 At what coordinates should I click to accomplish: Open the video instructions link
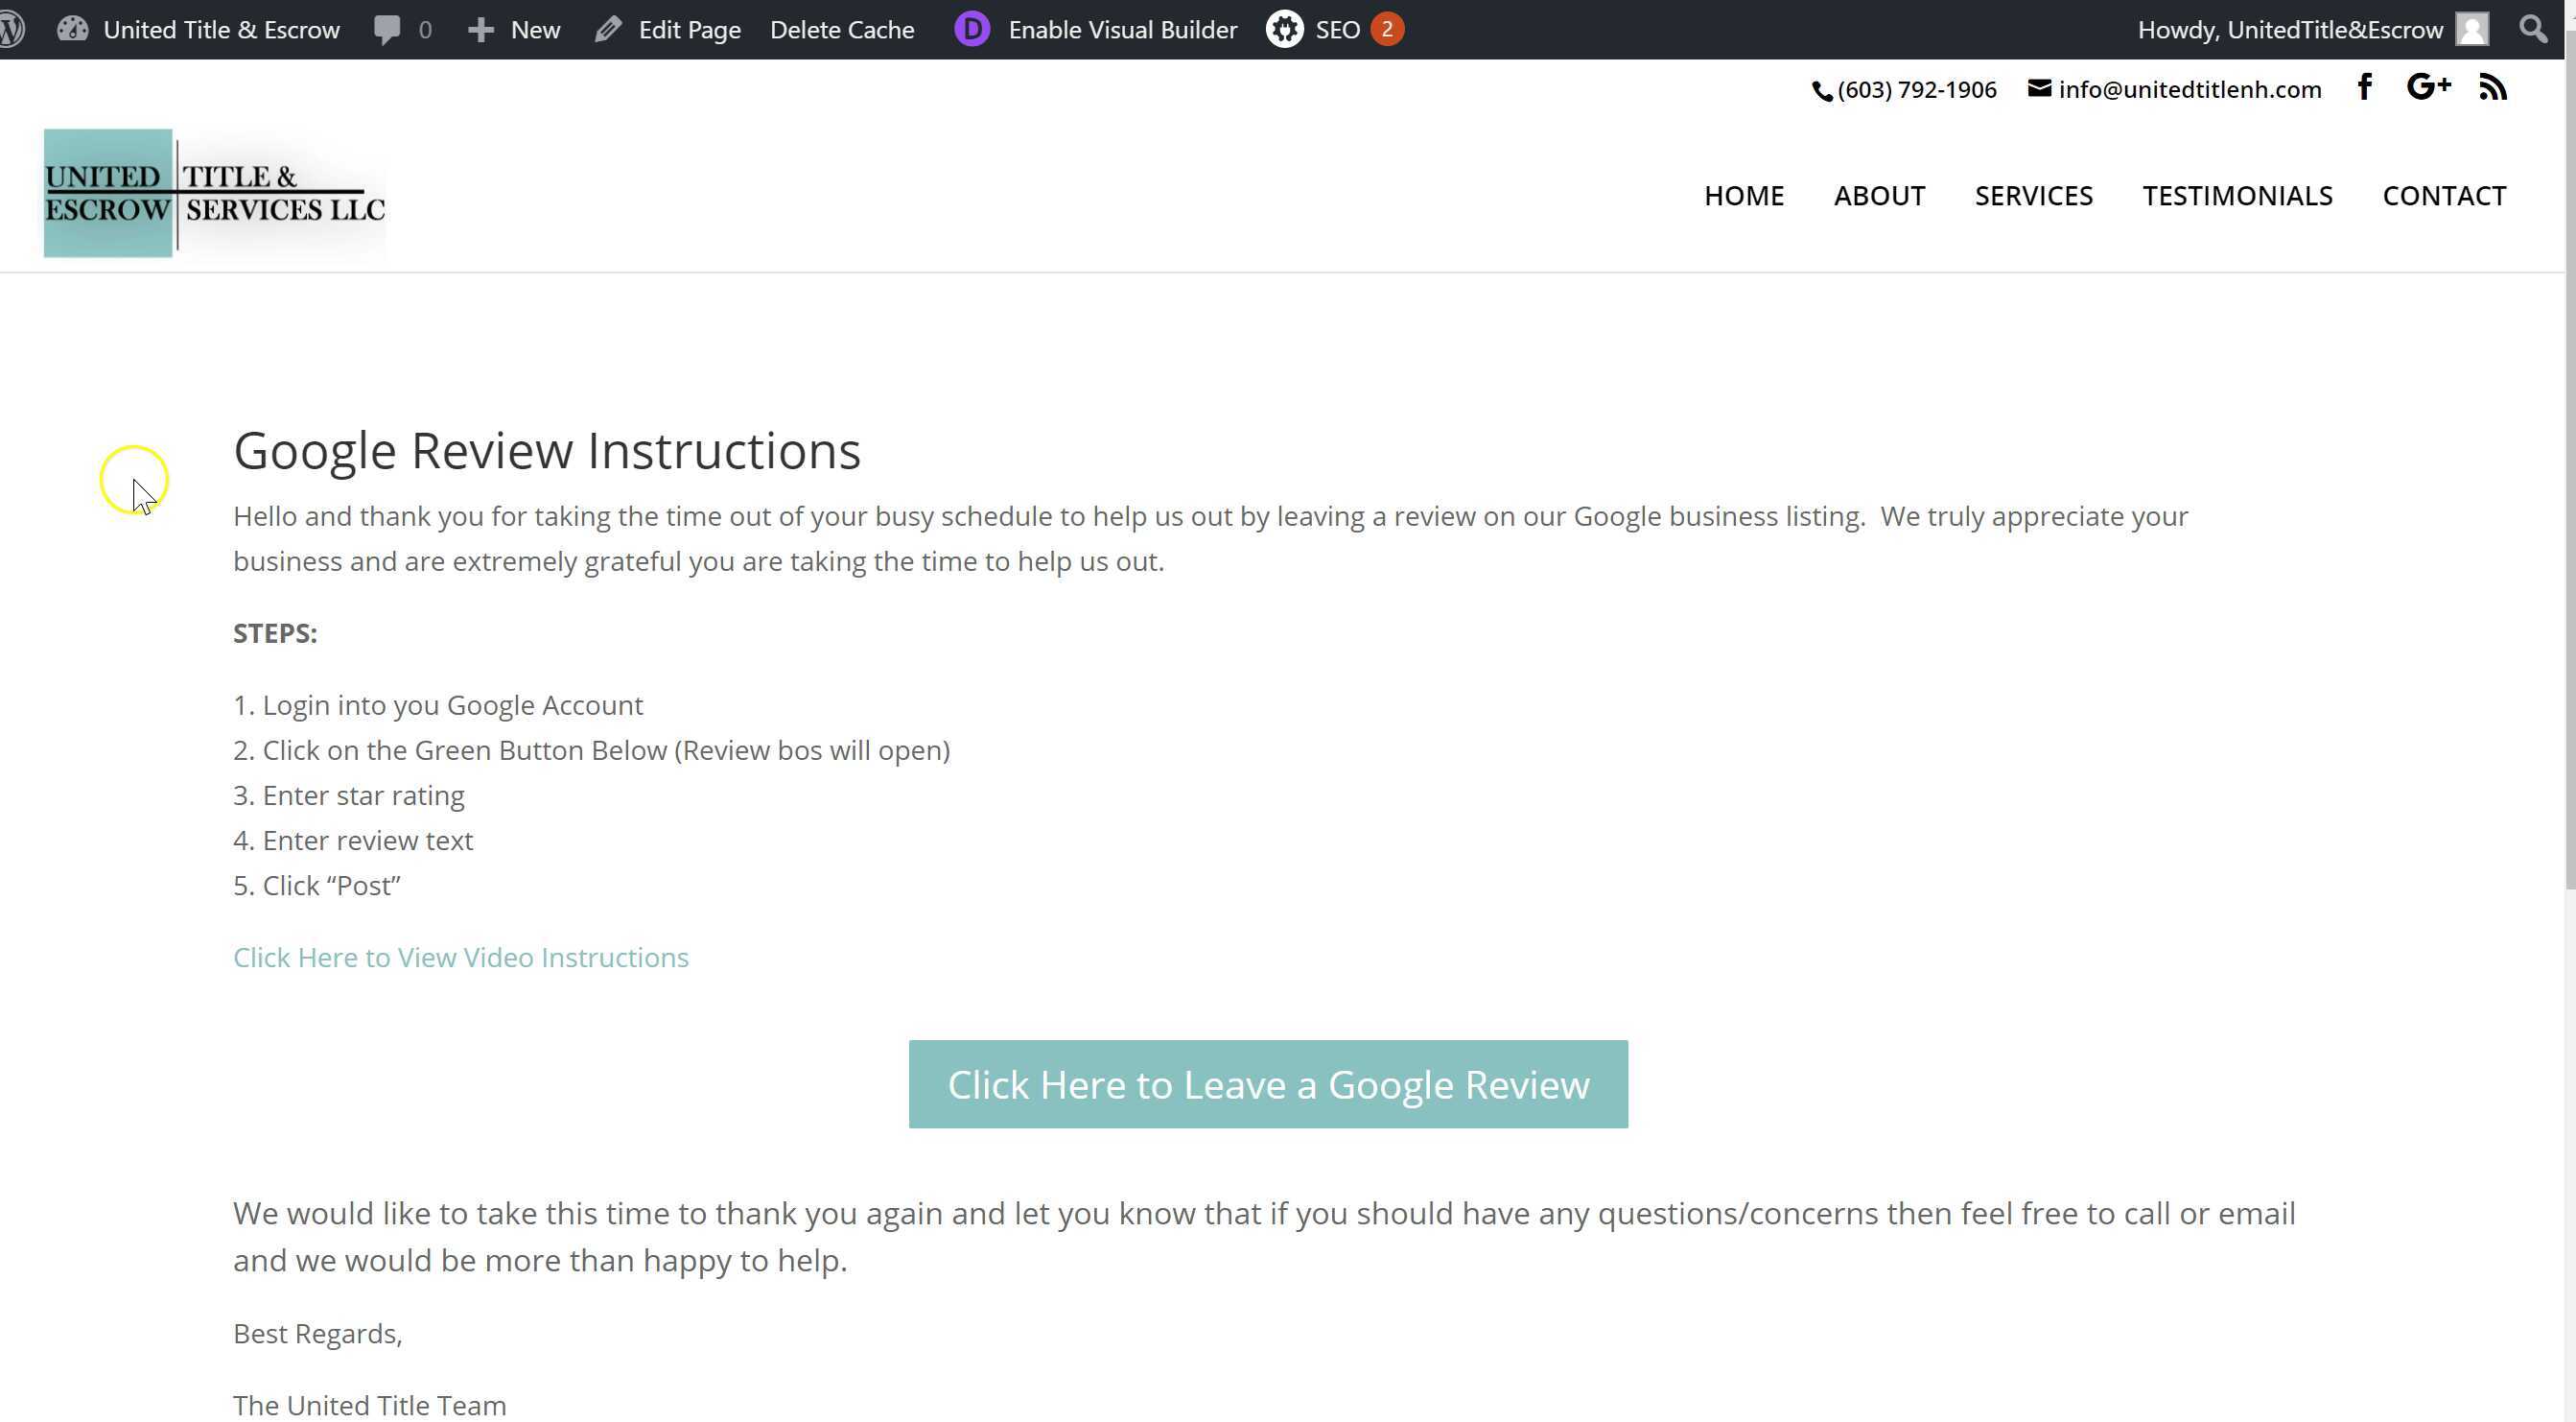click(x=460, y=957)
